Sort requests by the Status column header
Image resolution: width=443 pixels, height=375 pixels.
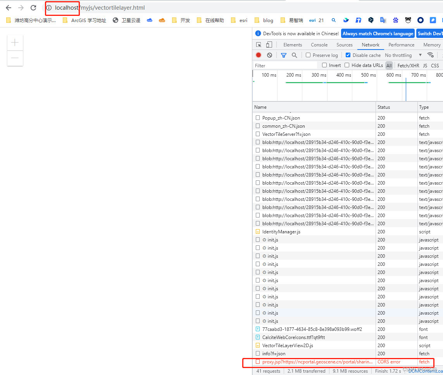point(396,107)
